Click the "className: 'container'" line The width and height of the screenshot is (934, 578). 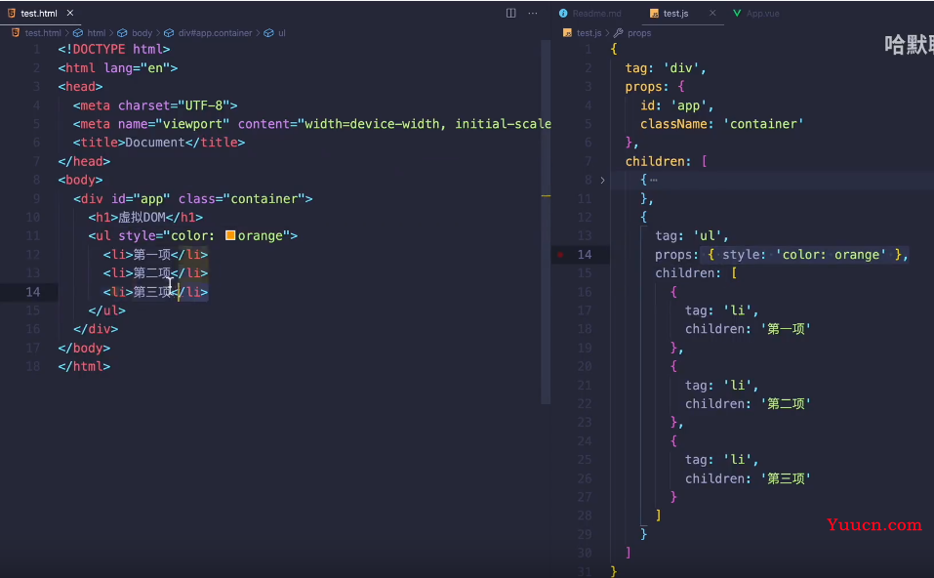[x=722, y=124]
